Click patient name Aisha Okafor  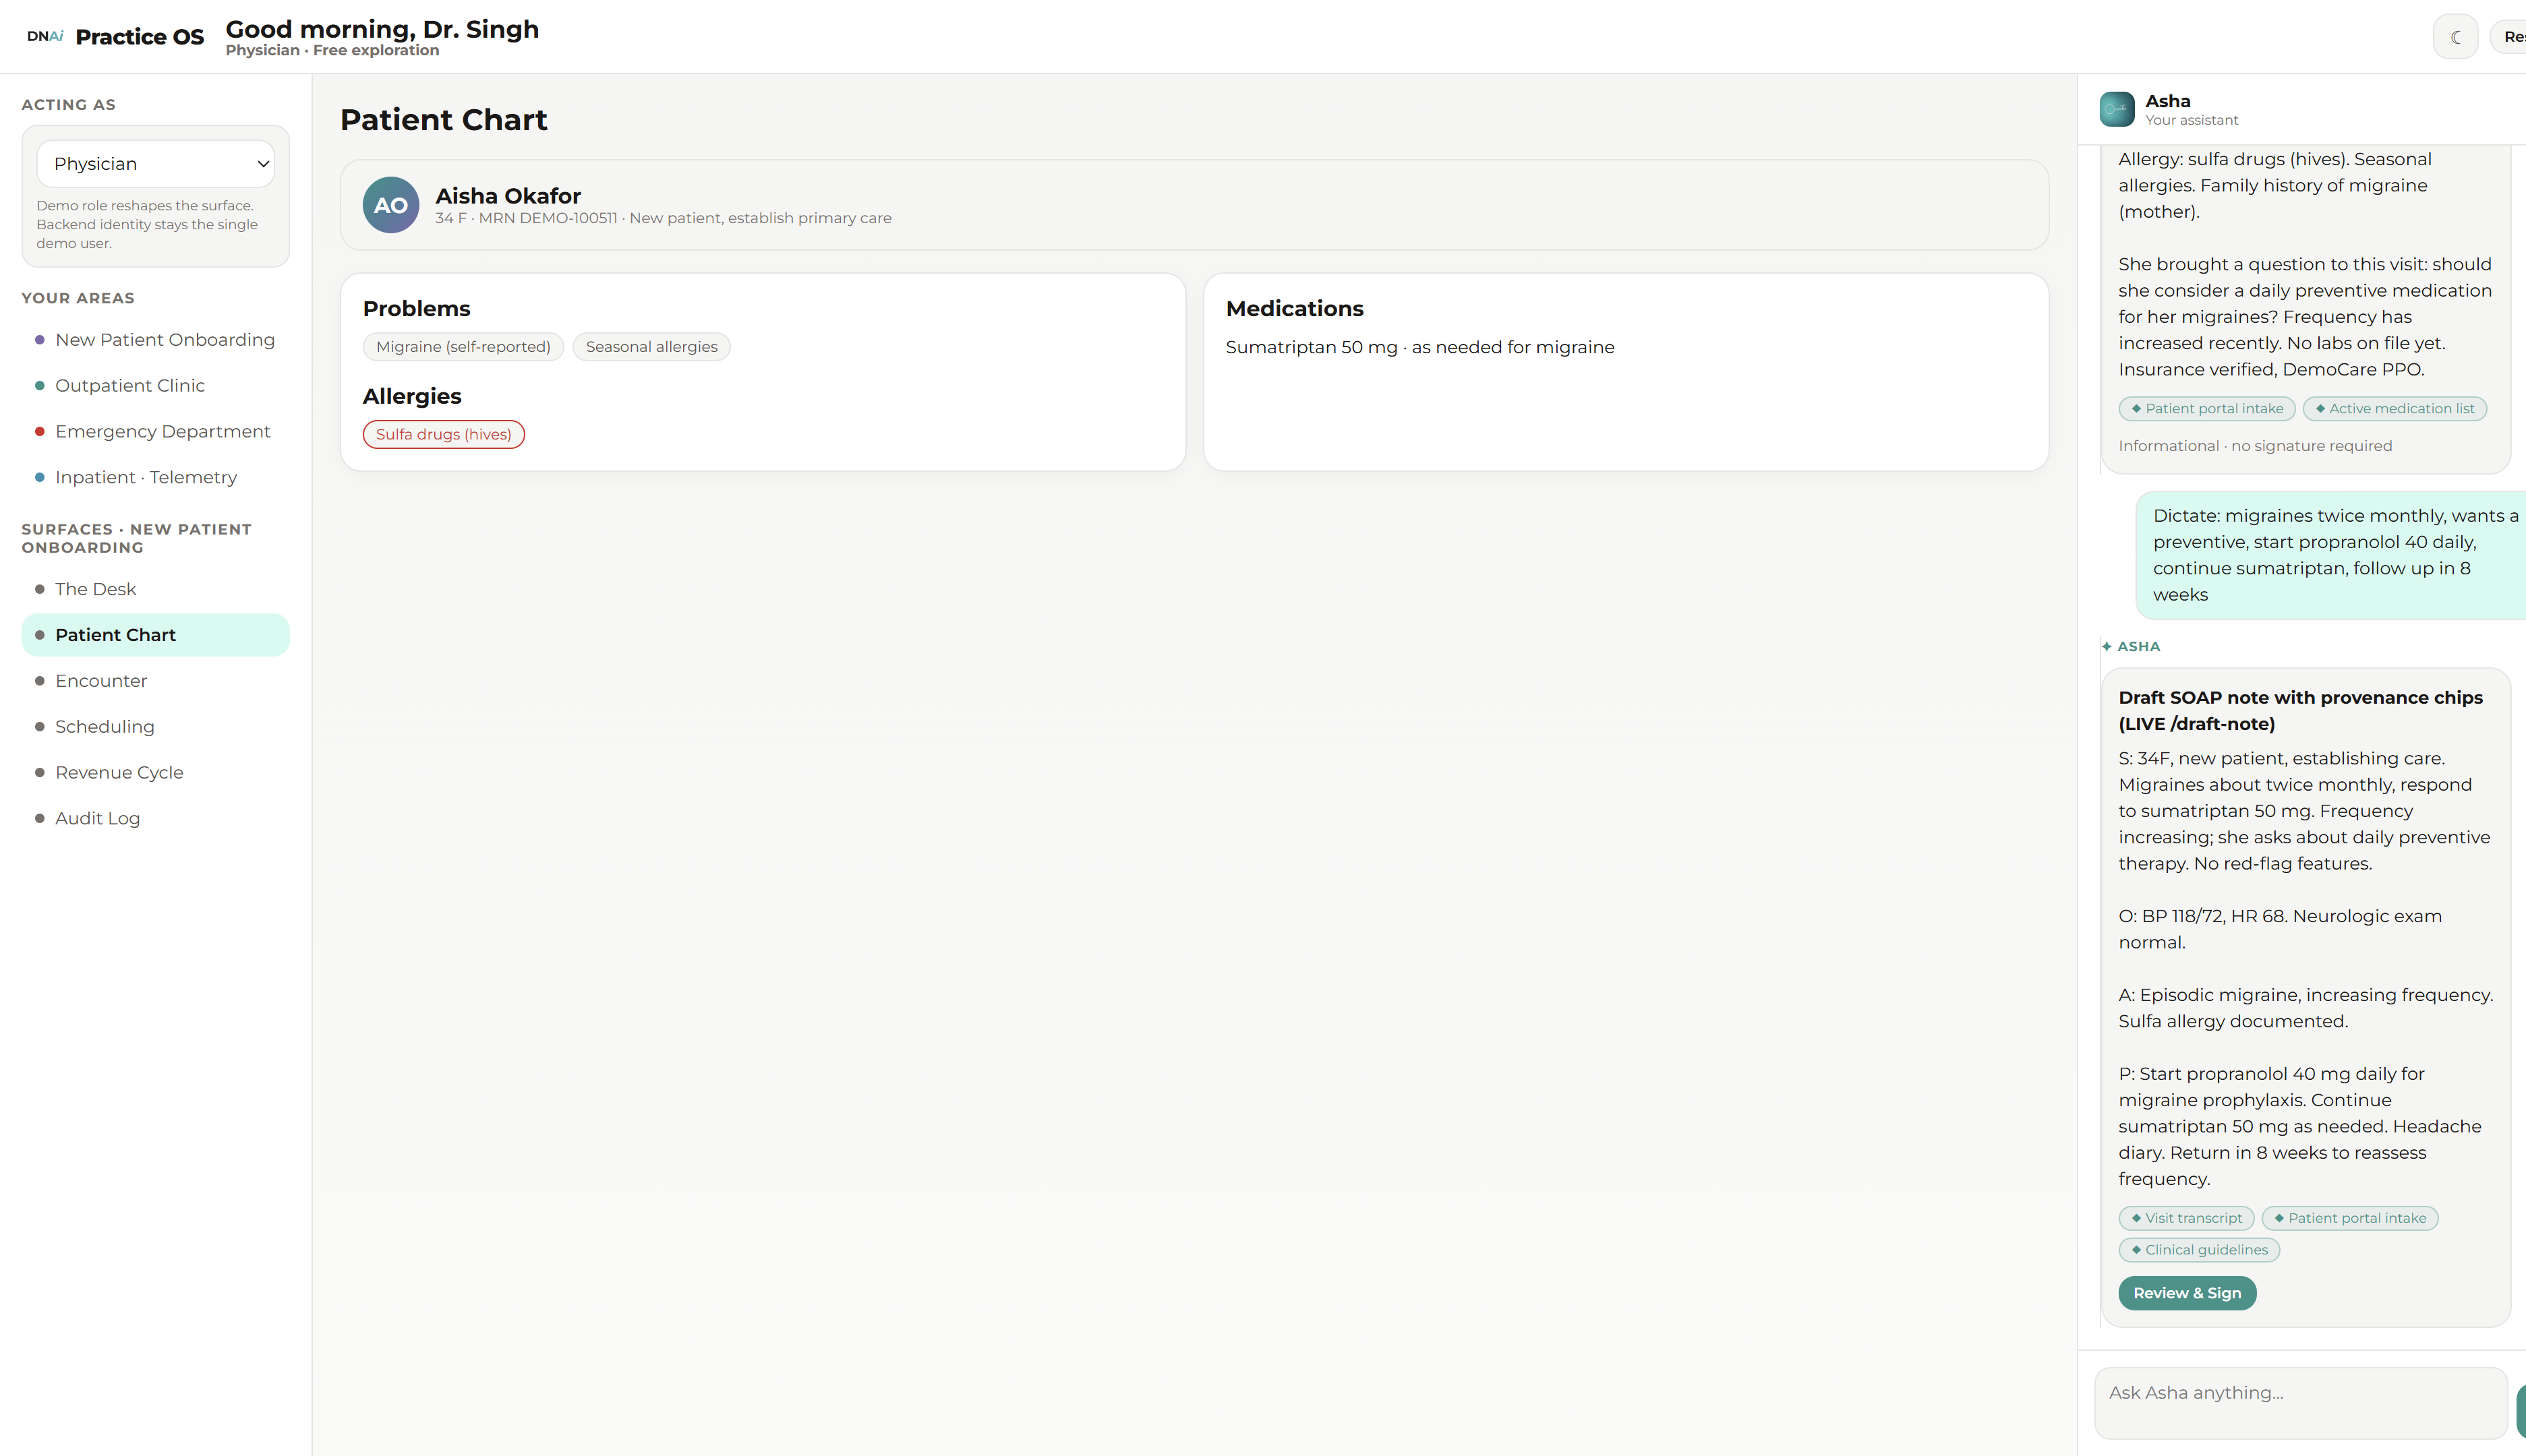[x=508, y=196]
